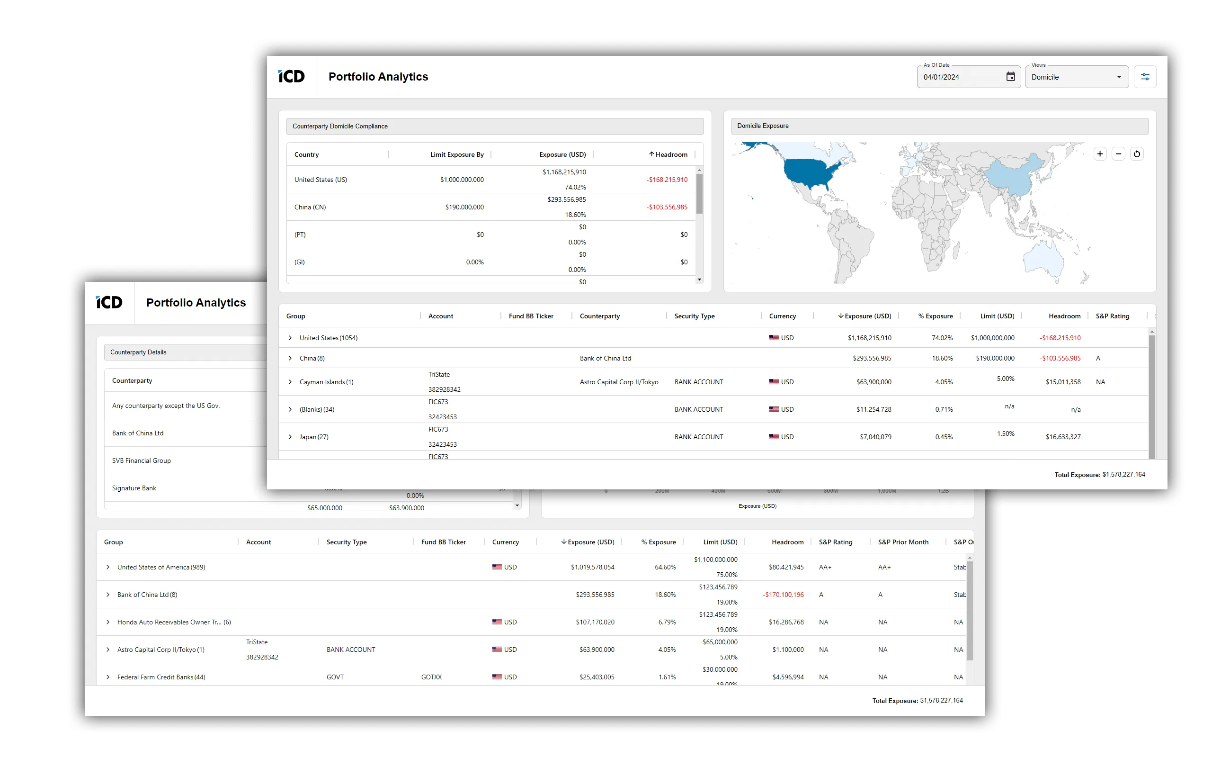Reset the Domicile Exposure map view

point(1137,154)
